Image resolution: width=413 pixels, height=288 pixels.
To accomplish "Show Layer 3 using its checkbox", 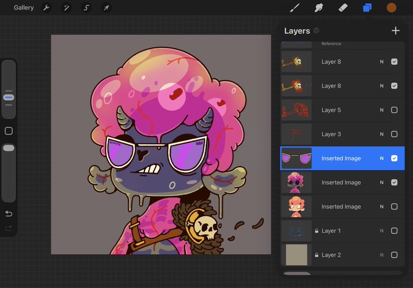I will pos(394,134).
